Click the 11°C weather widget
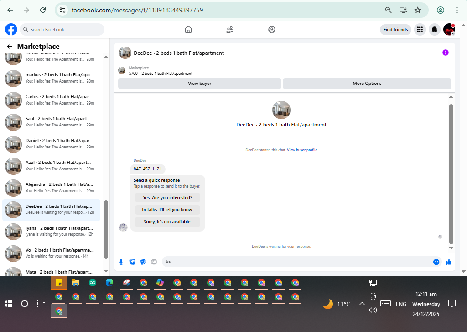This screenshot has width=467, height=332. (x=337, y=304)
